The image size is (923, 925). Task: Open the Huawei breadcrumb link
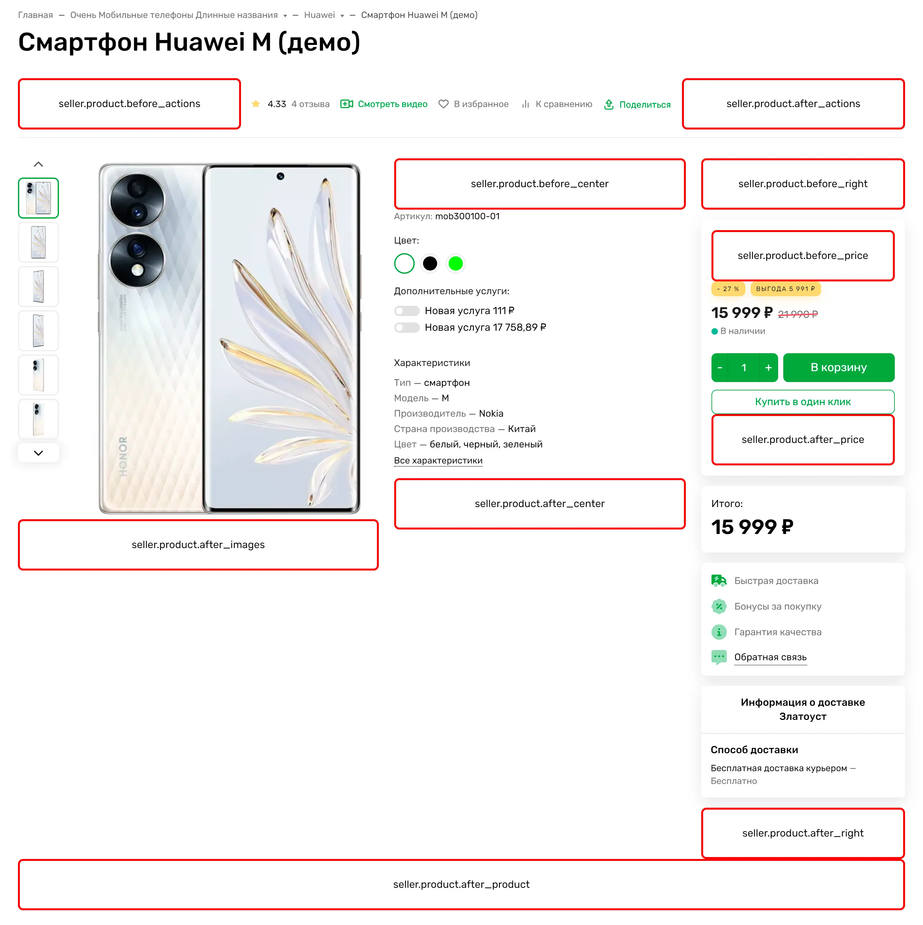pyautogui.click(x=319, y=15)
